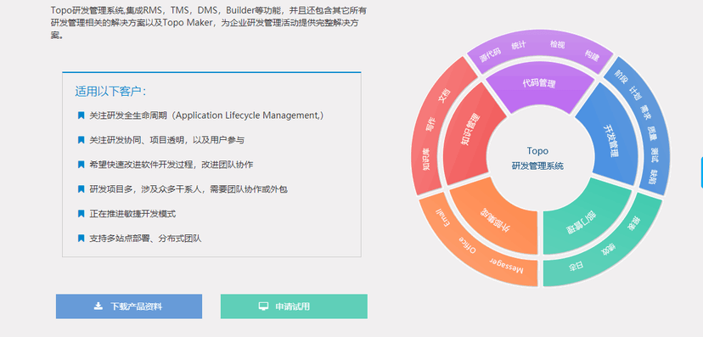Click 测试 label on blue outer ring
This screenshot has height=337, width=703.
point(655,154)
